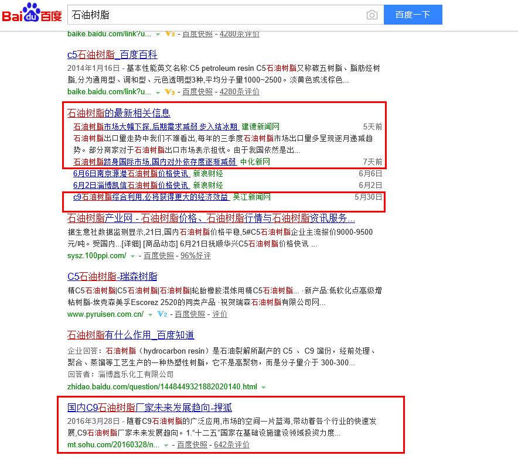Click the 百度一下 search button
518x459 pixels.
413,15
